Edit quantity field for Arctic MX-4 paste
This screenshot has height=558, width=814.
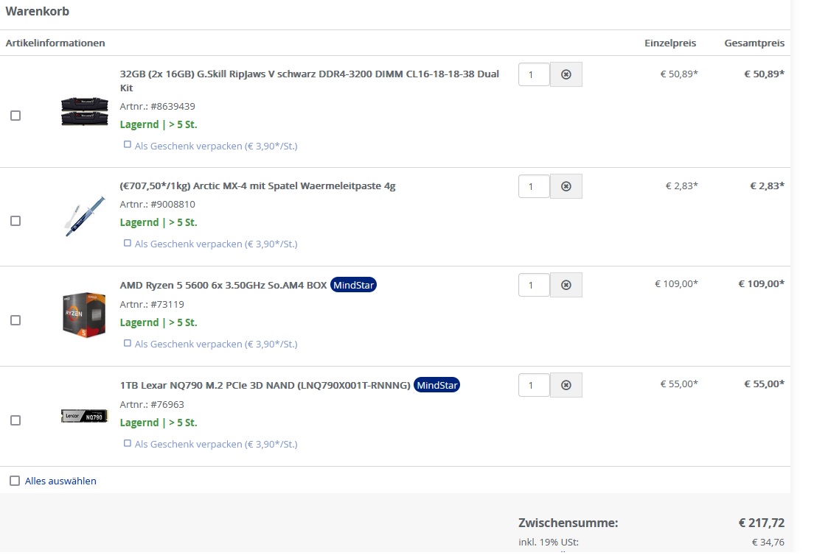tap(534, 186)
